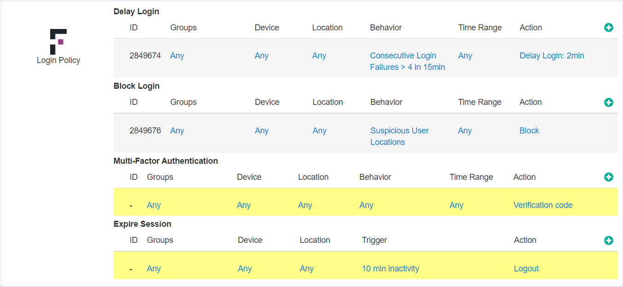Click the Block action in Block Login rule

(529, 130)
